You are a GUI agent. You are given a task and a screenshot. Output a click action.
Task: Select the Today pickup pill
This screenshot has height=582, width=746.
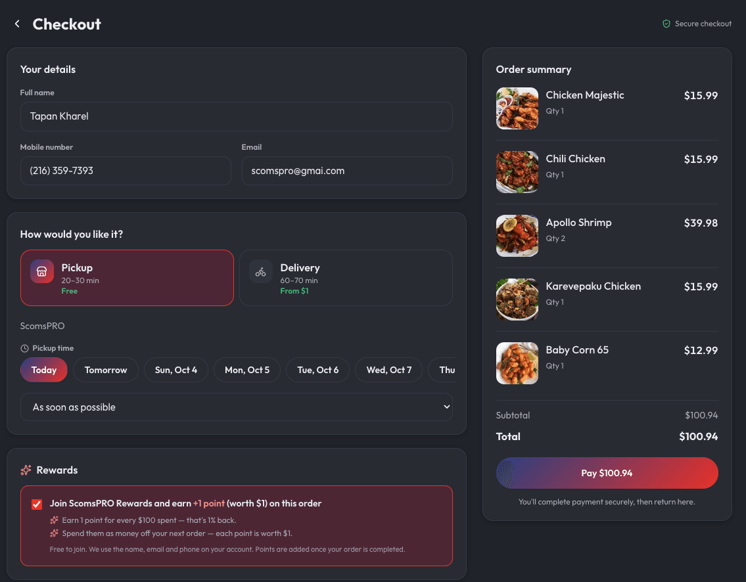point(44,370)
